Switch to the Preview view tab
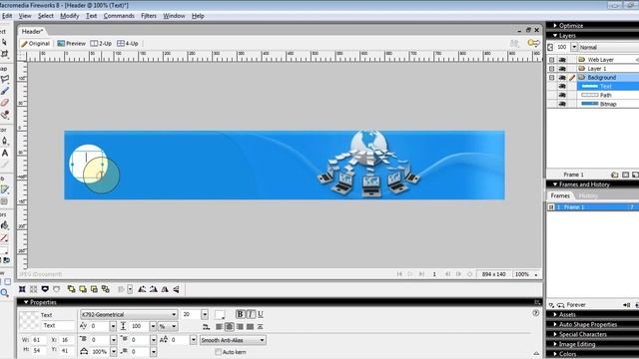Viewport: 639px width, 359px height. point(71,43)
